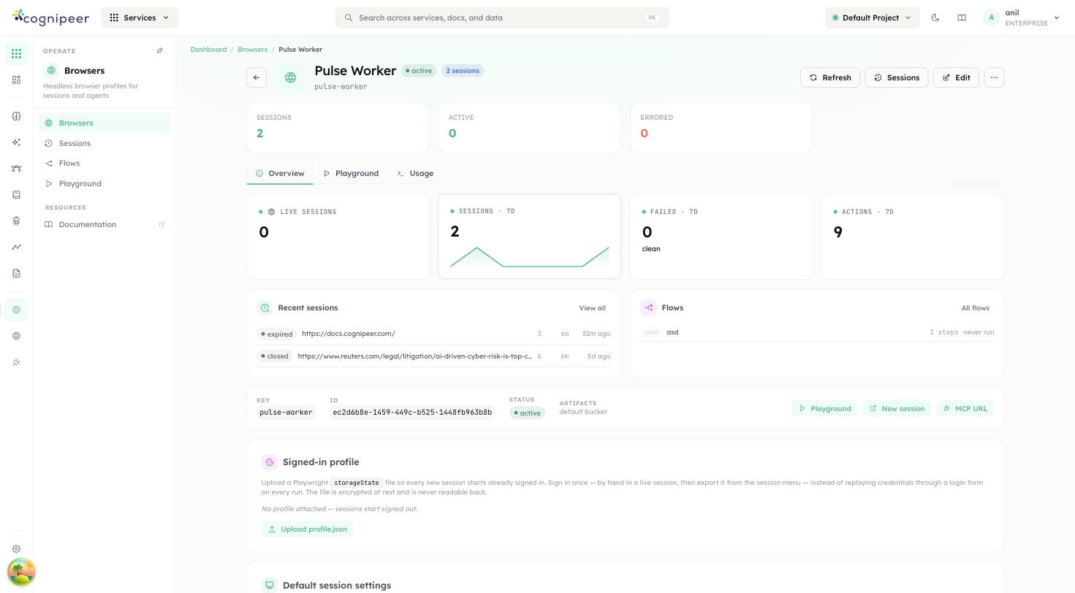Open the Default Project selector
This screenshot has width=1075, height=593.
point(871,18)
